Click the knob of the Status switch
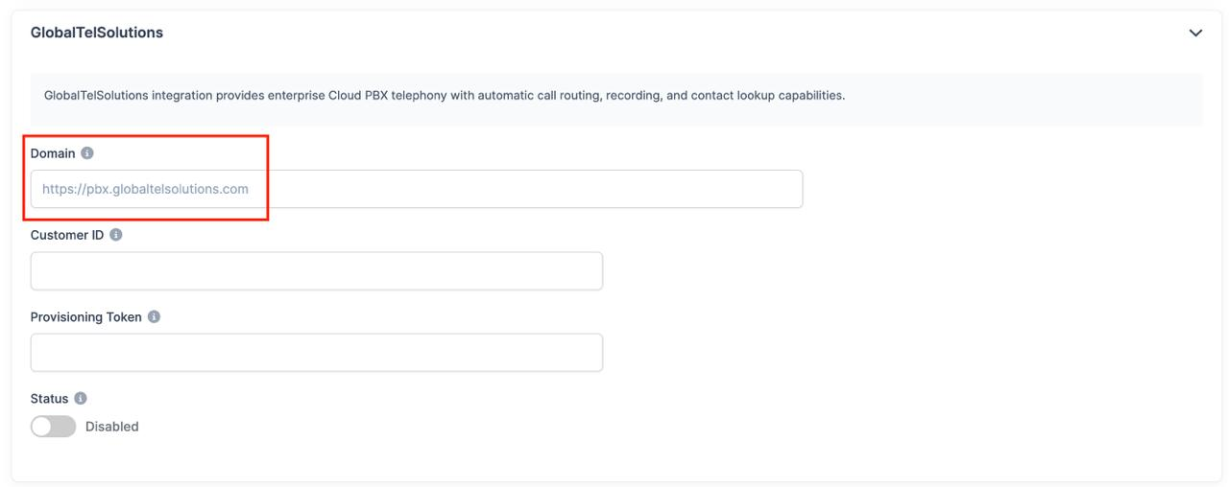The height and width of the screenshot is (487, 1229). (x=42, y=427)
